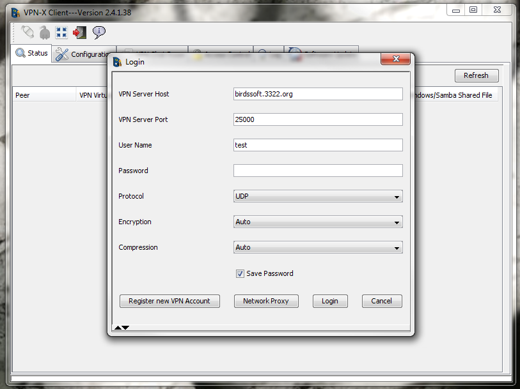This screenshot has height=389, width=520.
Task: Click the VPN Server Host field
Action: click(318, 94)
